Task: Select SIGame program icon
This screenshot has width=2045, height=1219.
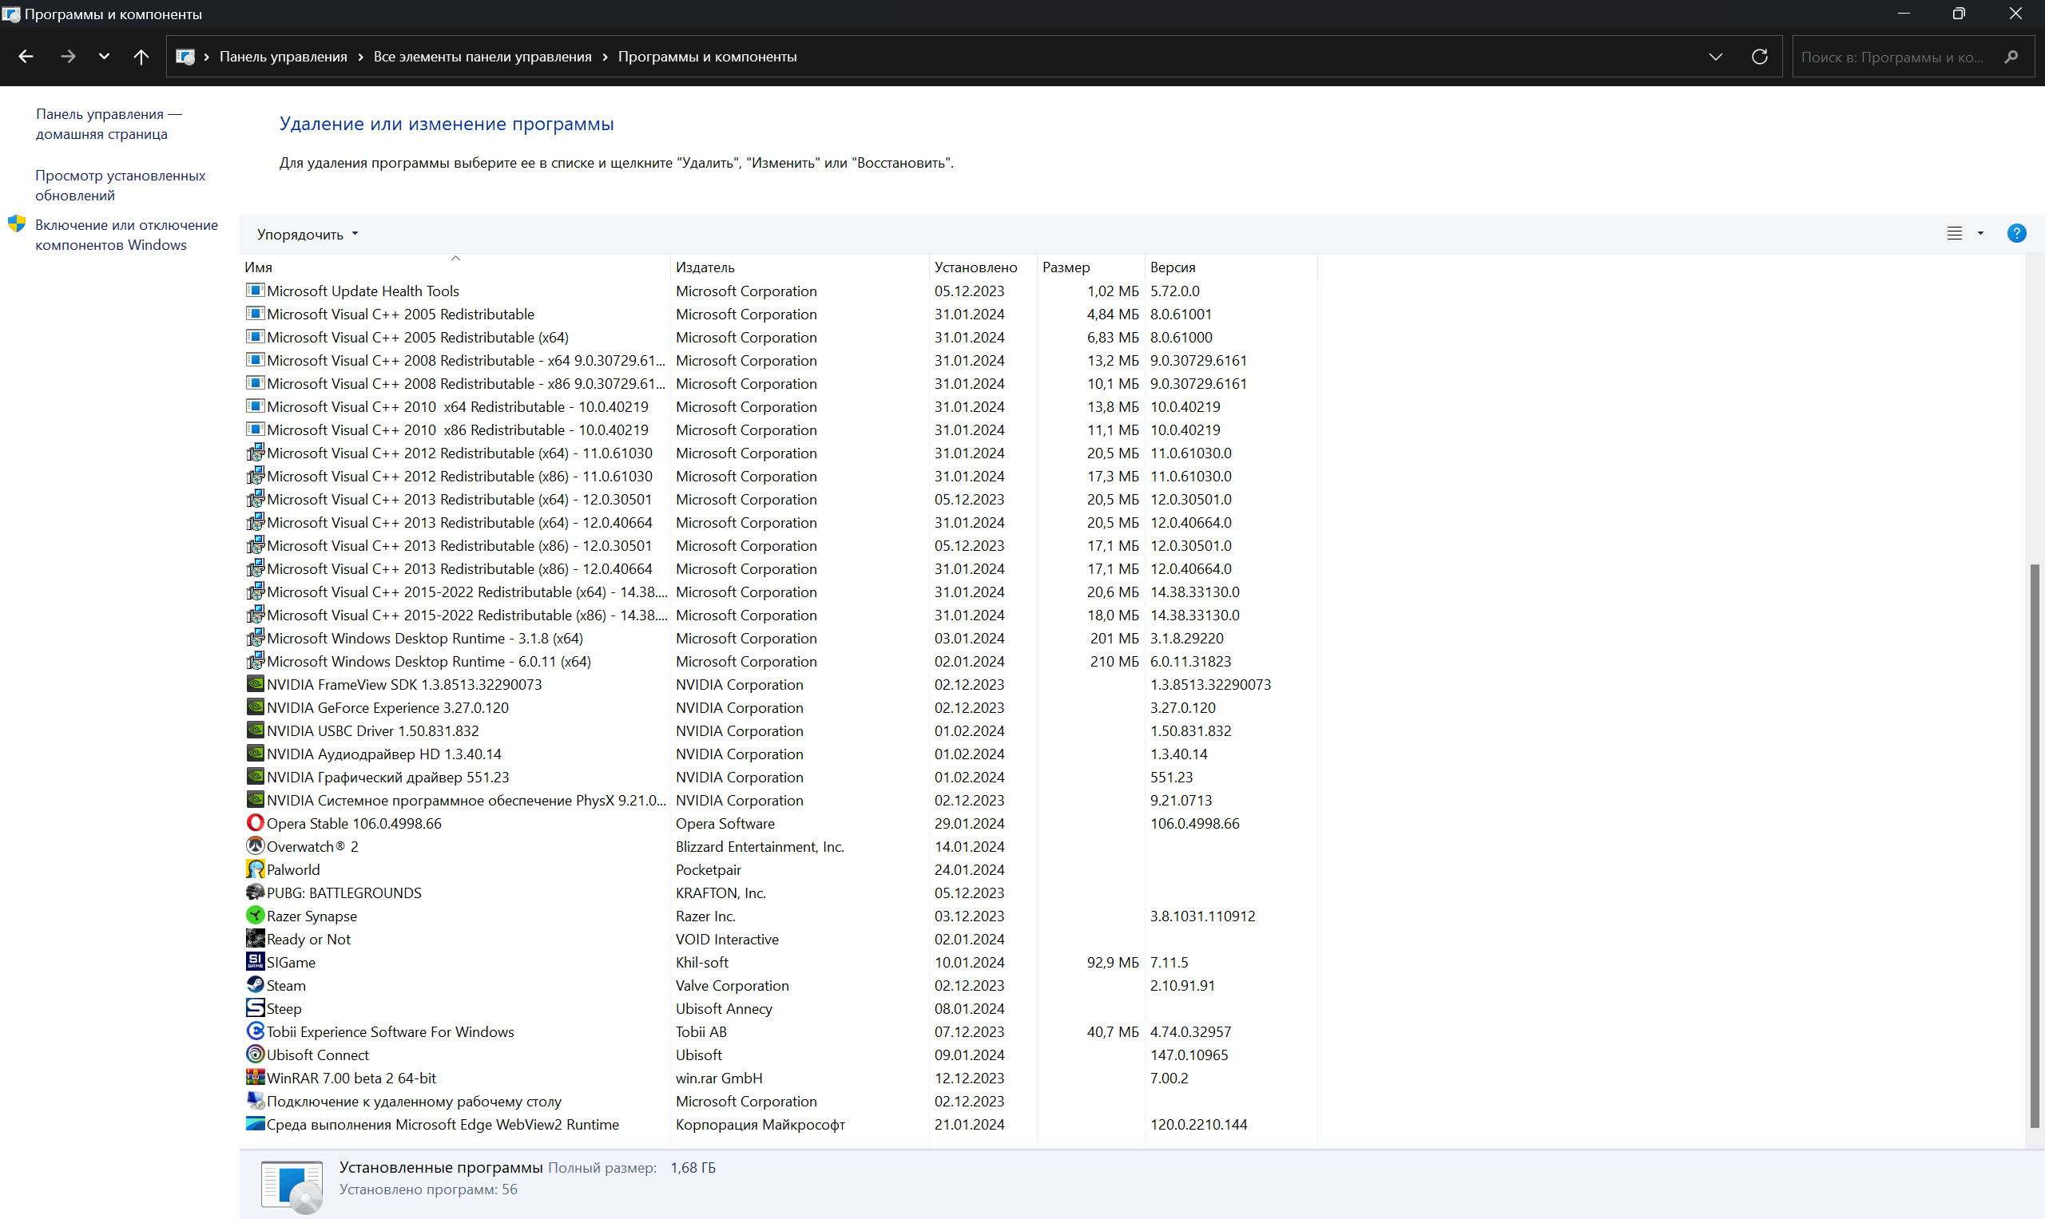Action: (256, 961)
